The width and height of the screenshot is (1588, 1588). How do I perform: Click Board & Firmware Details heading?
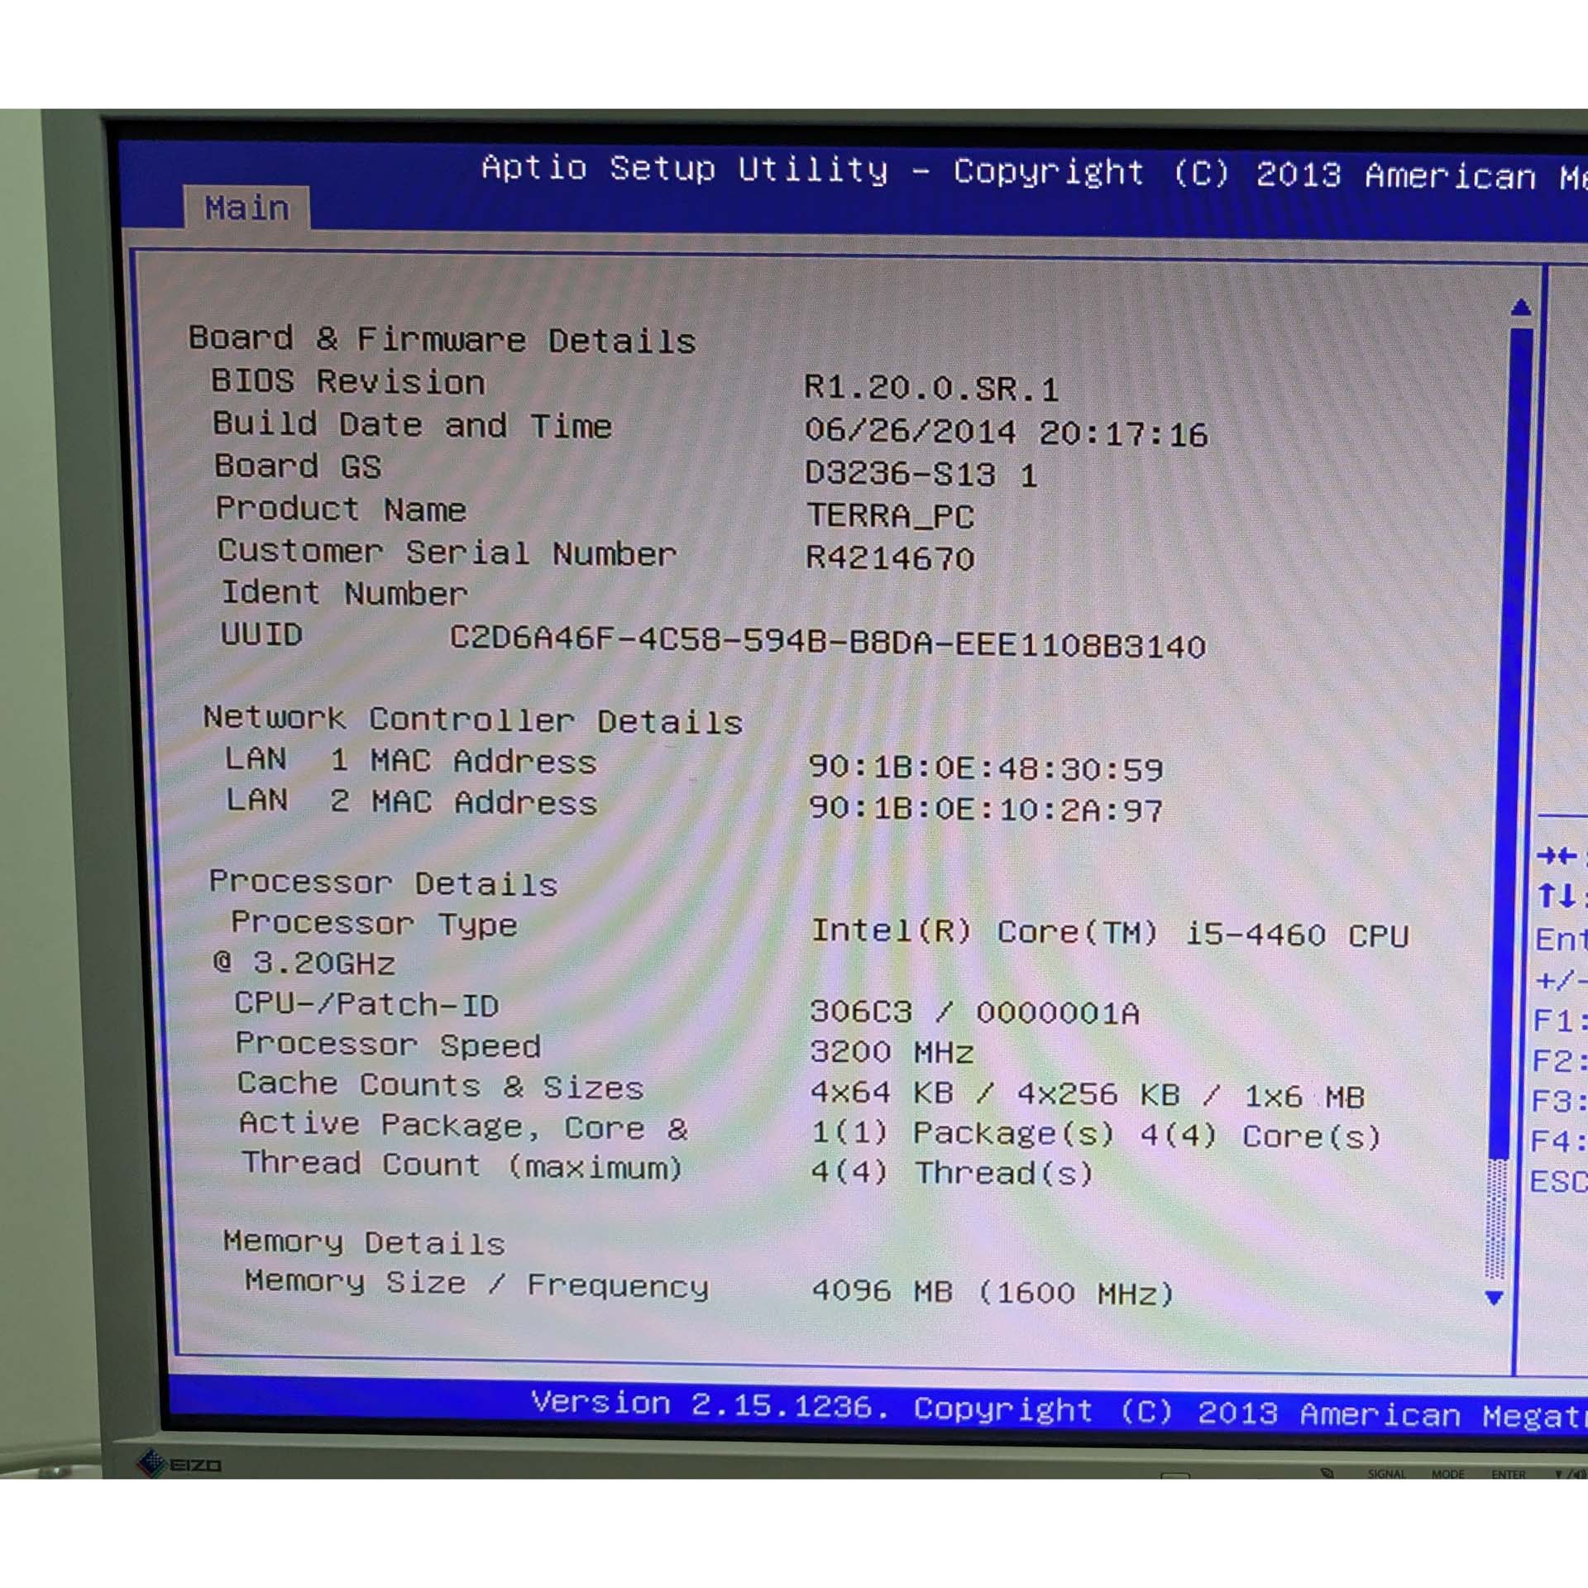coord(442,340)
